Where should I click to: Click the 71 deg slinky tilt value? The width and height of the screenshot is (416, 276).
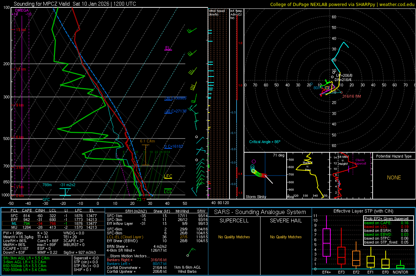[279, 155]
